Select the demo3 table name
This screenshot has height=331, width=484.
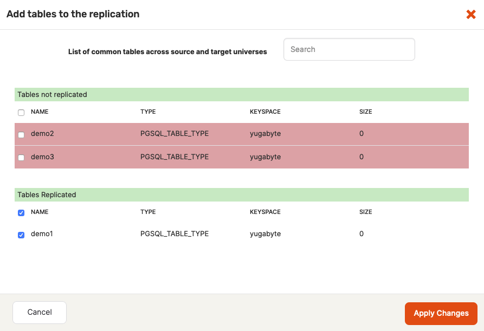(x=42, y=157)
